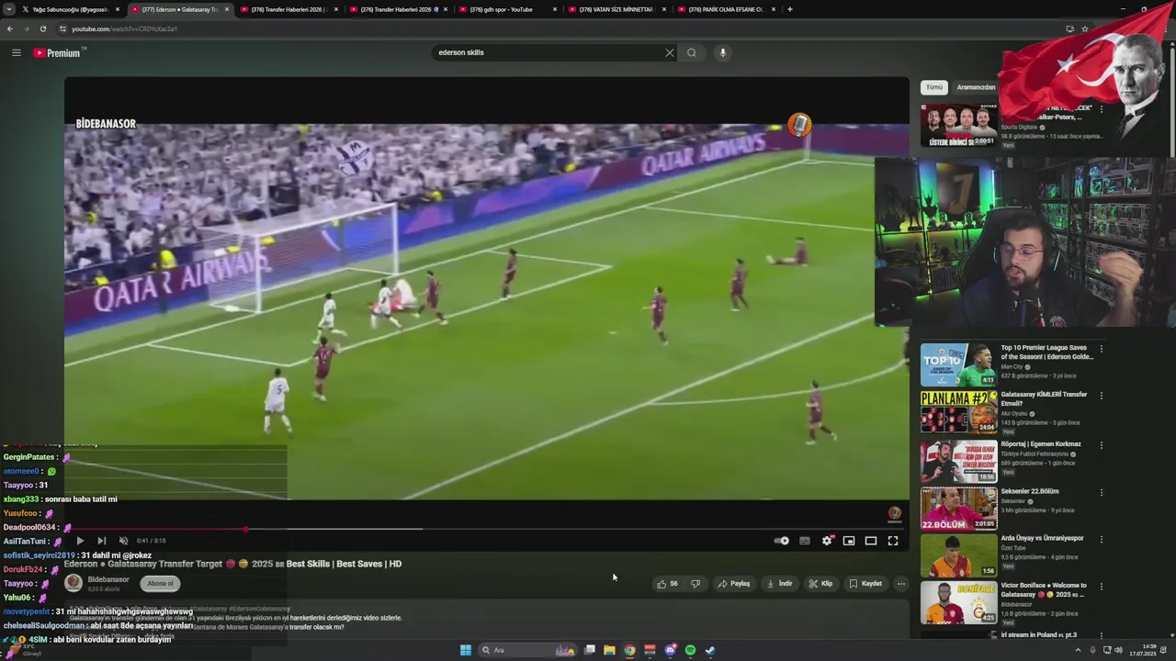Open the Bidebanasor channel avatar
The height and width of the screenshot is (661, 1176).
(73, 582)
